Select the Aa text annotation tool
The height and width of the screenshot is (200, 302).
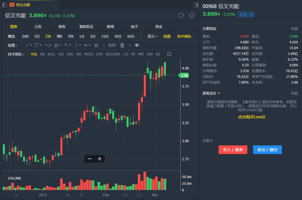86,45
